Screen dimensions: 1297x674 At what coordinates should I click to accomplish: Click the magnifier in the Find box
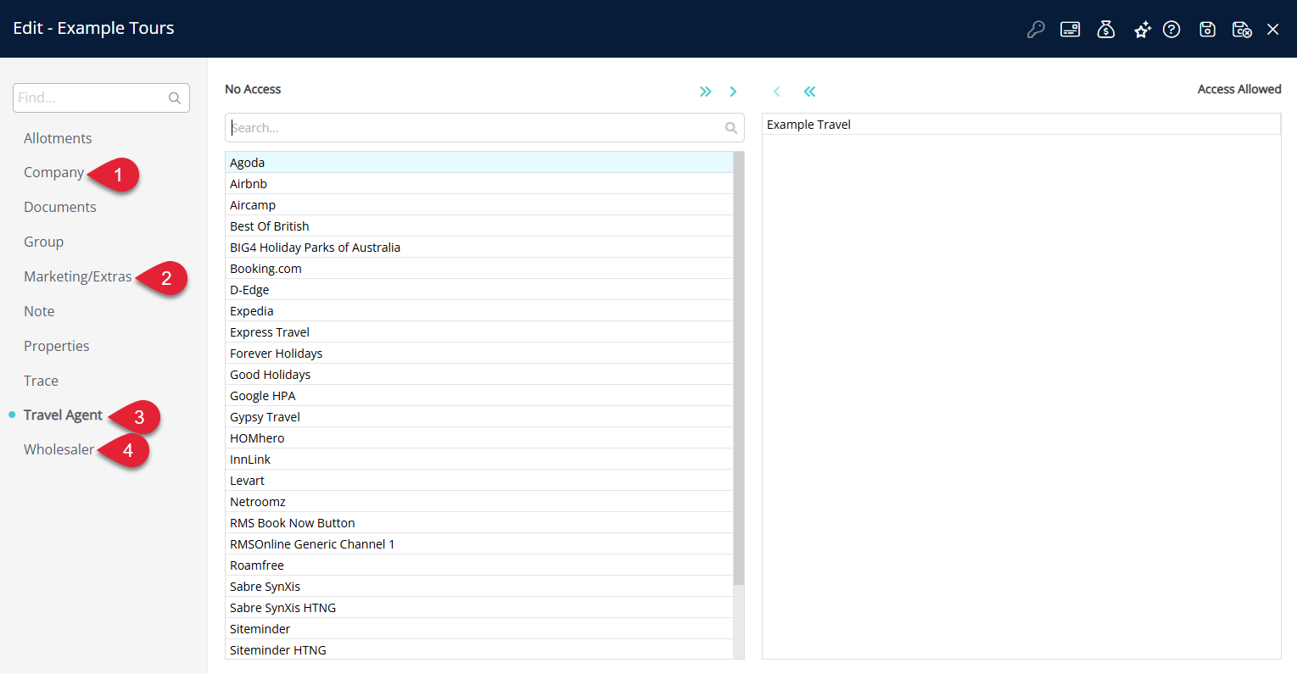click(x=175, y=98)
